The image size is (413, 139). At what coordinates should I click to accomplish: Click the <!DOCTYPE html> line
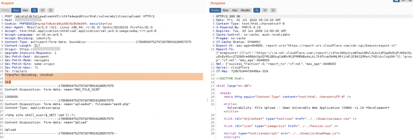tap(230, 78)
